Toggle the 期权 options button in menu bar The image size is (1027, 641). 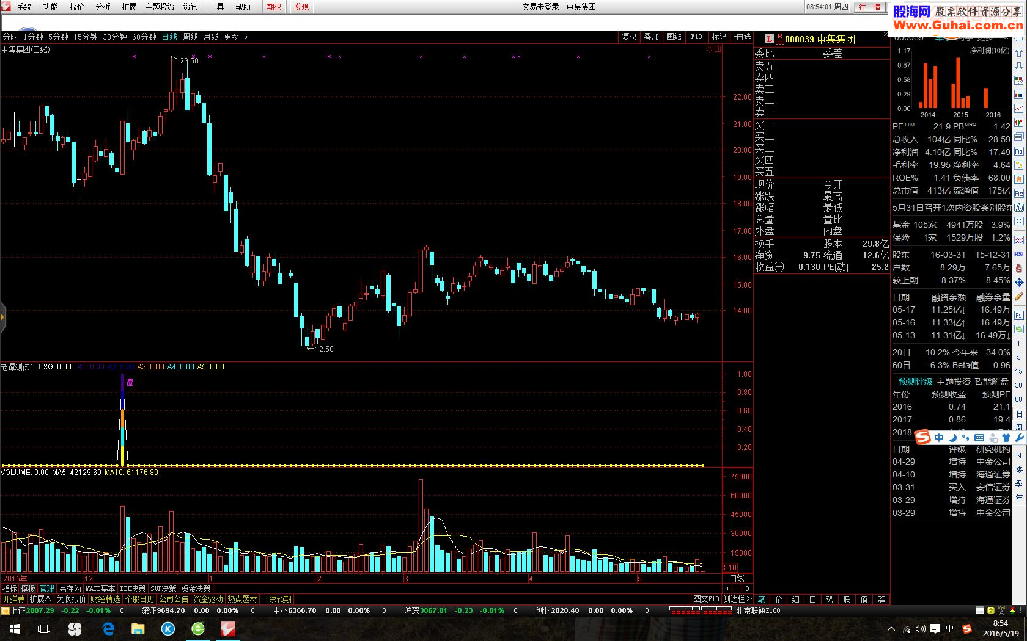tap(274, 7)
